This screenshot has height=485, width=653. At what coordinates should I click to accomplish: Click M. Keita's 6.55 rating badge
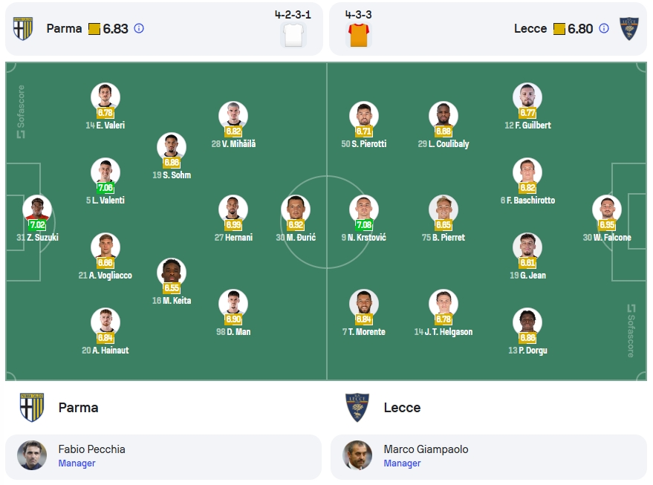(x=172, y=288)
